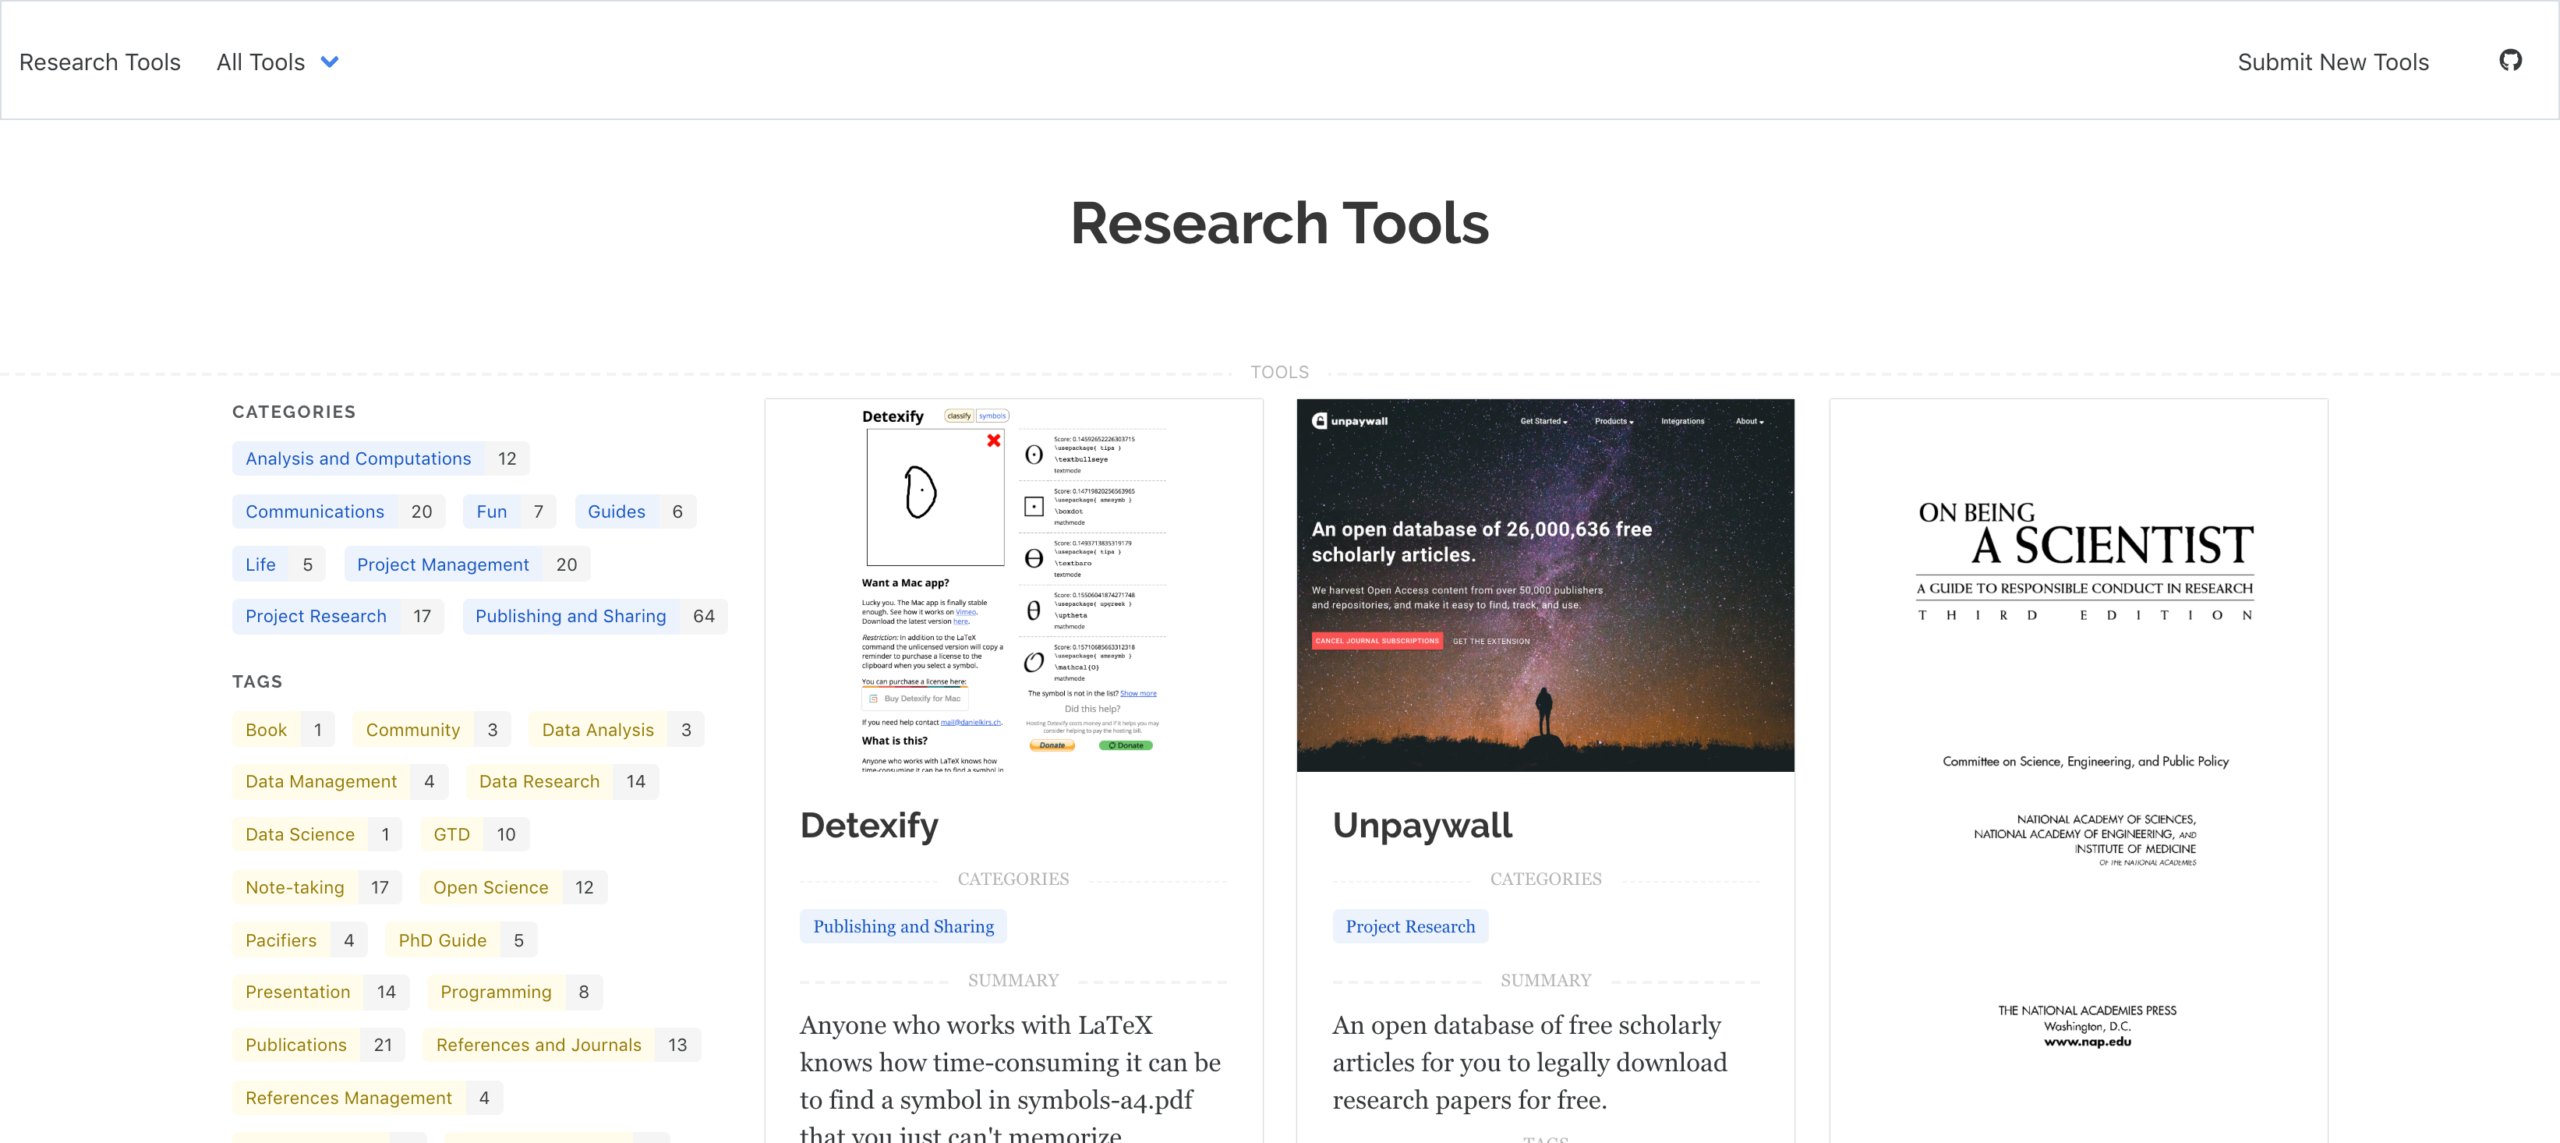Expand the All Tools dropdown

tap(278, 62)
